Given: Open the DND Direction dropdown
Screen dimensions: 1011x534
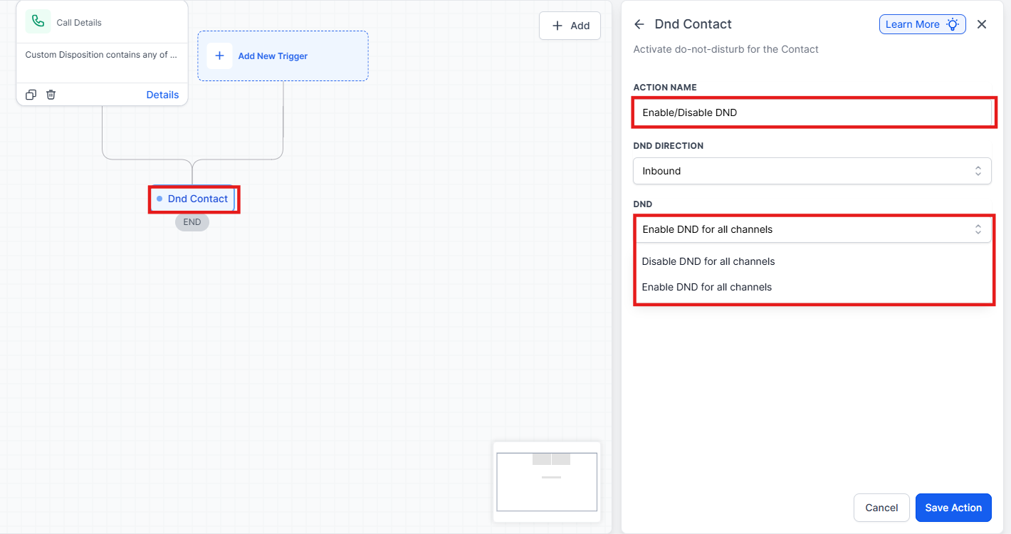Looking at the screenshot, I should click(812, 171).
